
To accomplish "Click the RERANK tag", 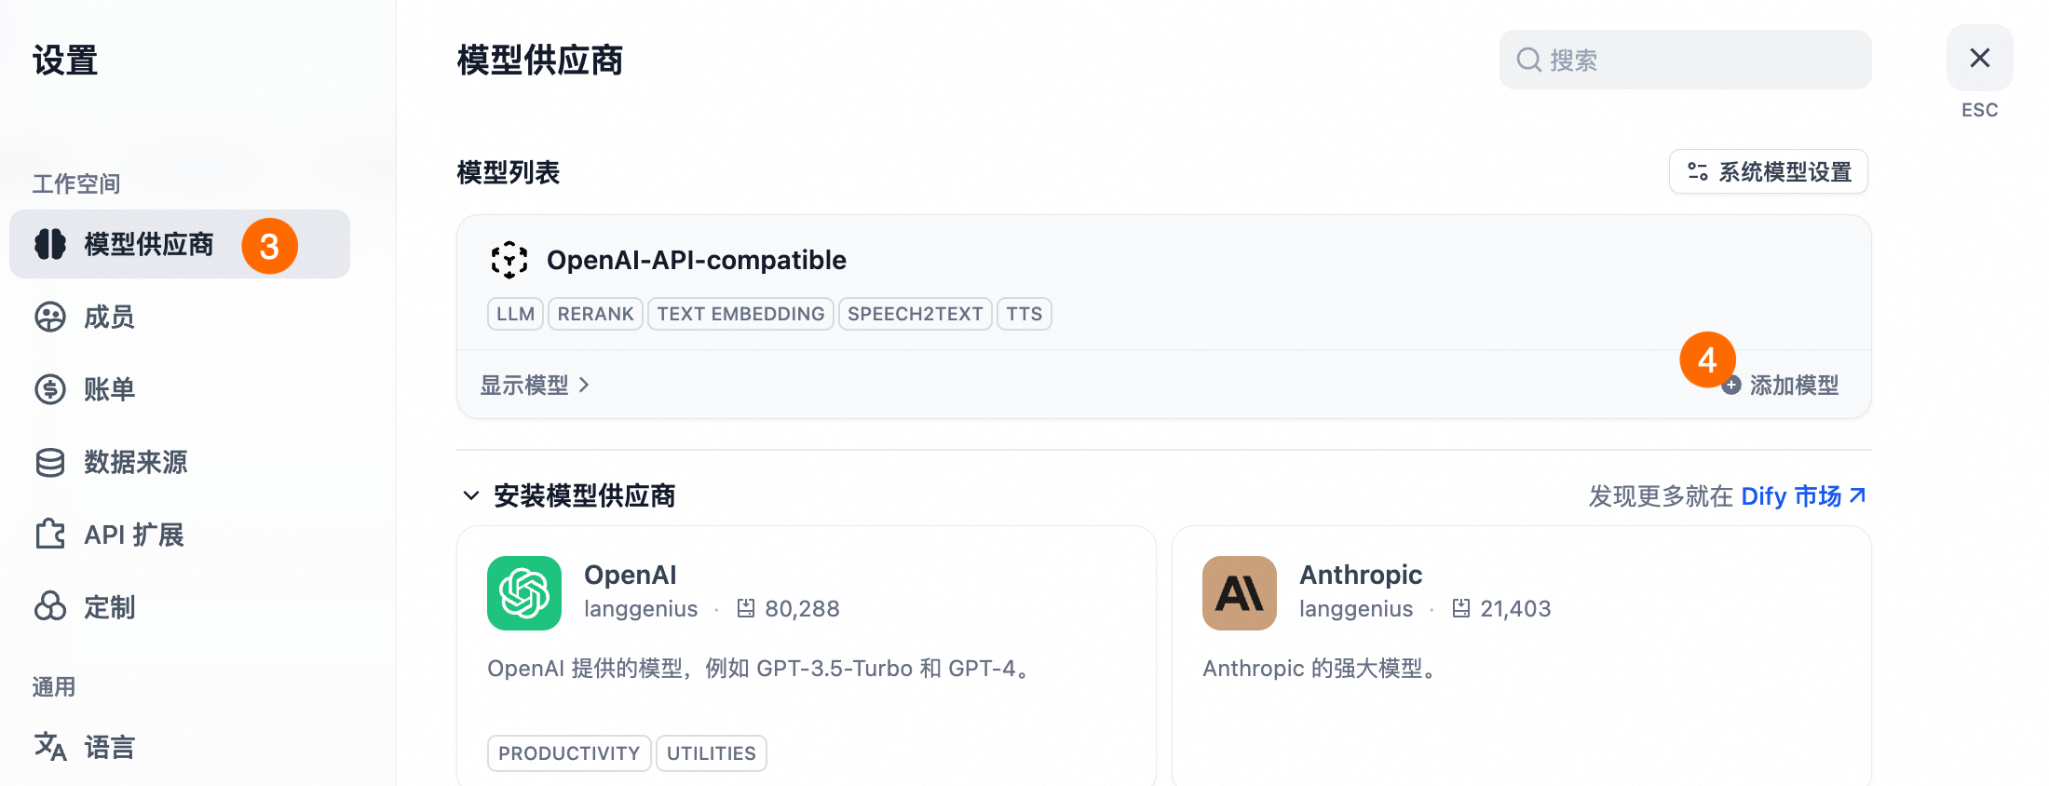I will coord(596,314).
